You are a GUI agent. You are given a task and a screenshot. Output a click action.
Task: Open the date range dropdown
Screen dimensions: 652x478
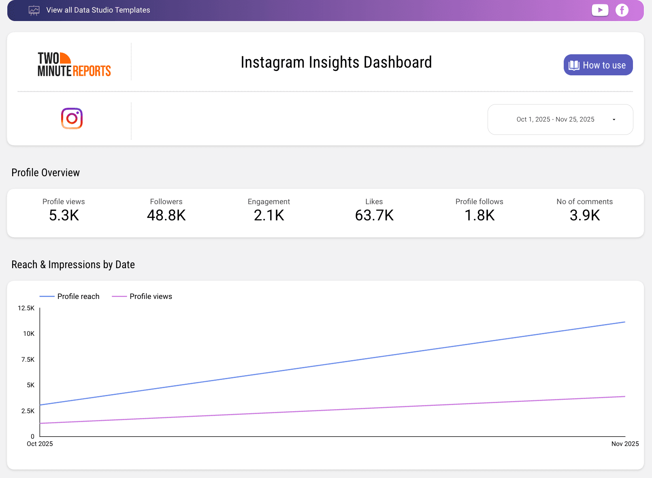coord(560,119)
